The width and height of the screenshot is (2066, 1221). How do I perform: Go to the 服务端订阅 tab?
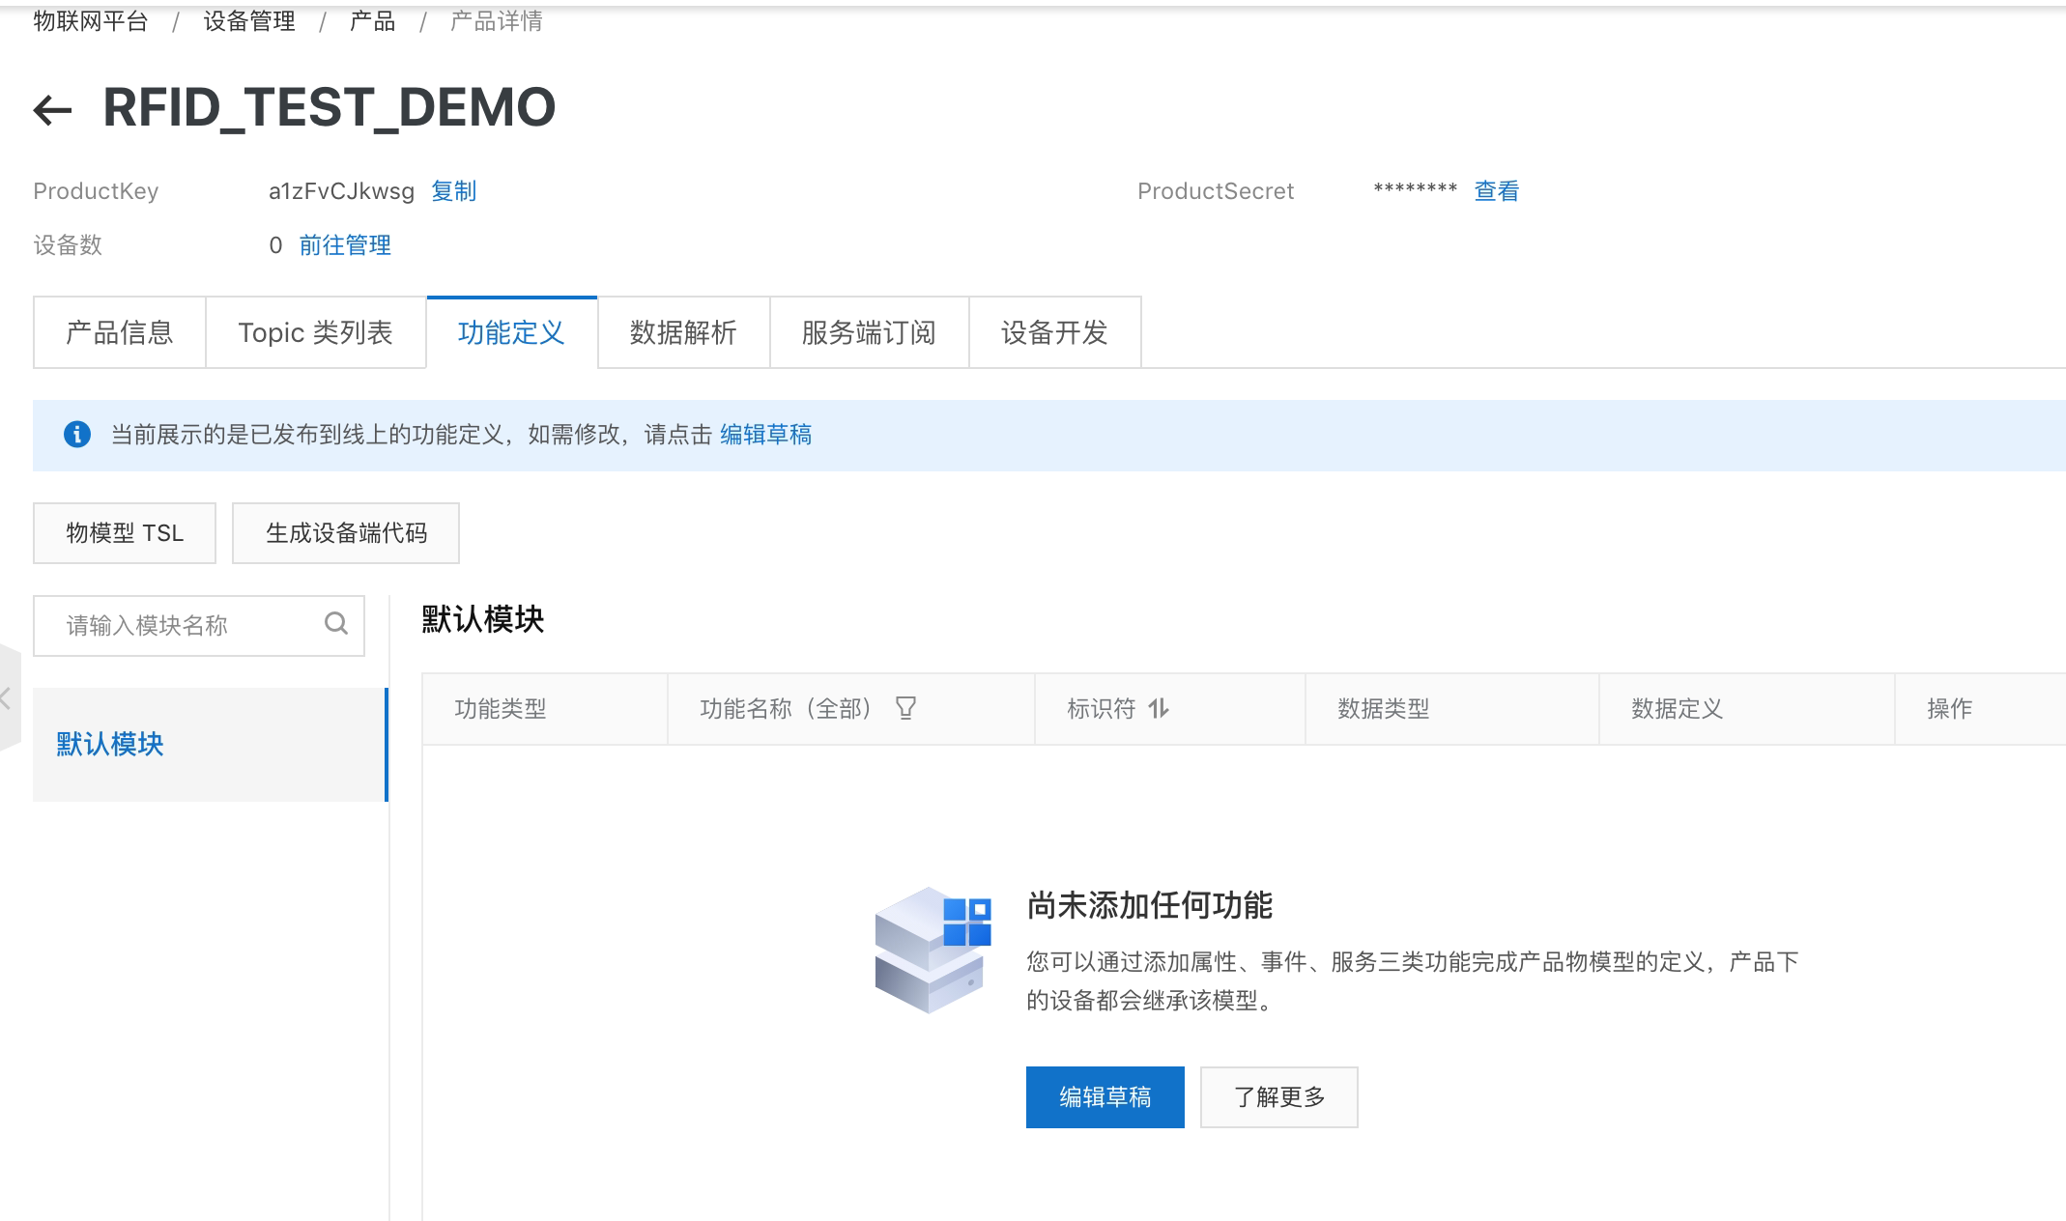(x=869, y=332)
